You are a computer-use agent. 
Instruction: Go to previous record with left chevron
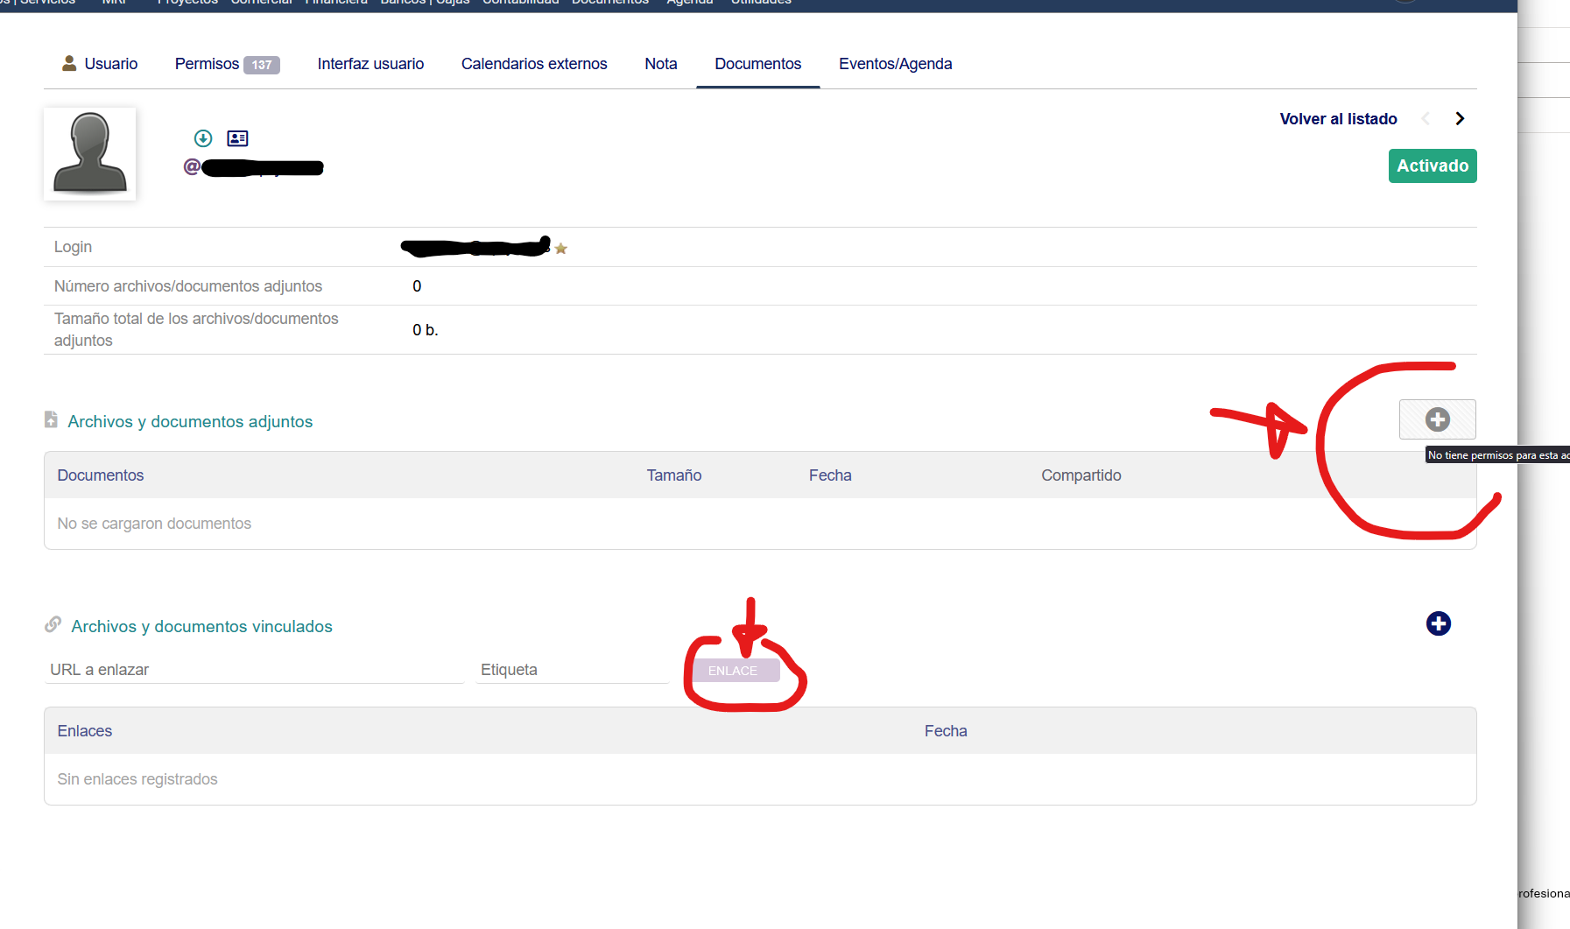pos(1426,119)
